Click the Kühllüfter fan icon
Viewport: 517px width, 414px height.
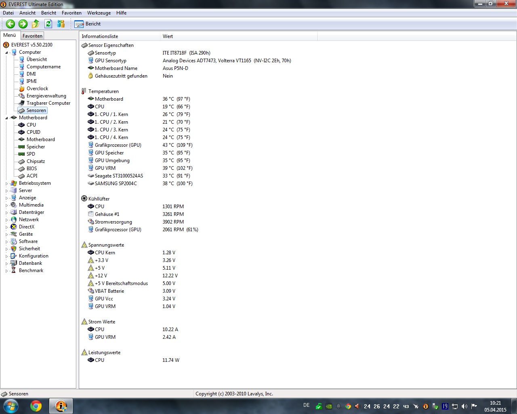click(x=84, y=199)
